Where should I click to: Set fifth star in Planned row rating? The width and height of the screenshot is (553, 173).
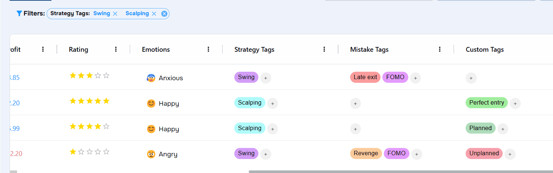pos(106,126)
